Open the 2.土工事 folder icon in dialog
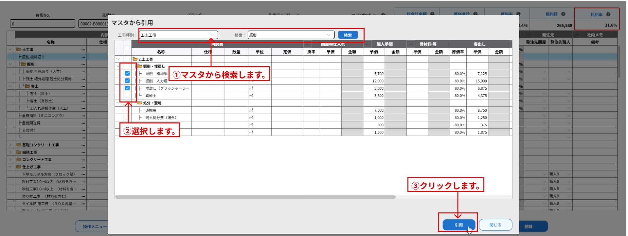The width and height of the screenshot is (628, 236). (135, 59)
